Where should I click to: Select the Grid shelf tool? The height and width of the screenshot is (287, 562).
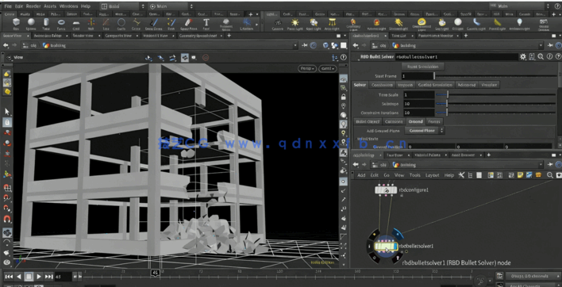[76, 24]
